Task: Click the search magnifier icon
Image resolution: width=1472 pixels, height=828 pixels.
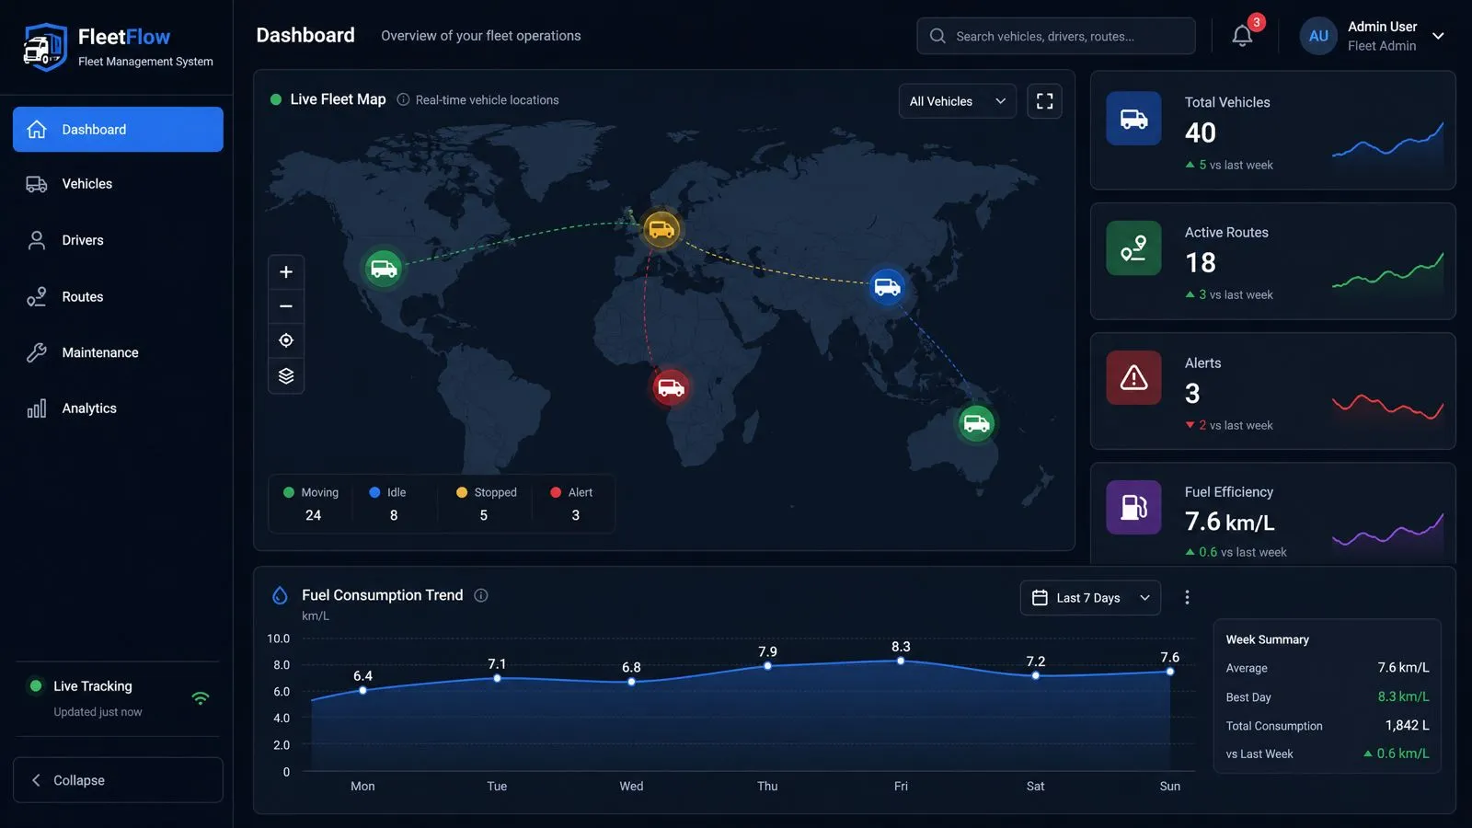Action: click(937, 36)
